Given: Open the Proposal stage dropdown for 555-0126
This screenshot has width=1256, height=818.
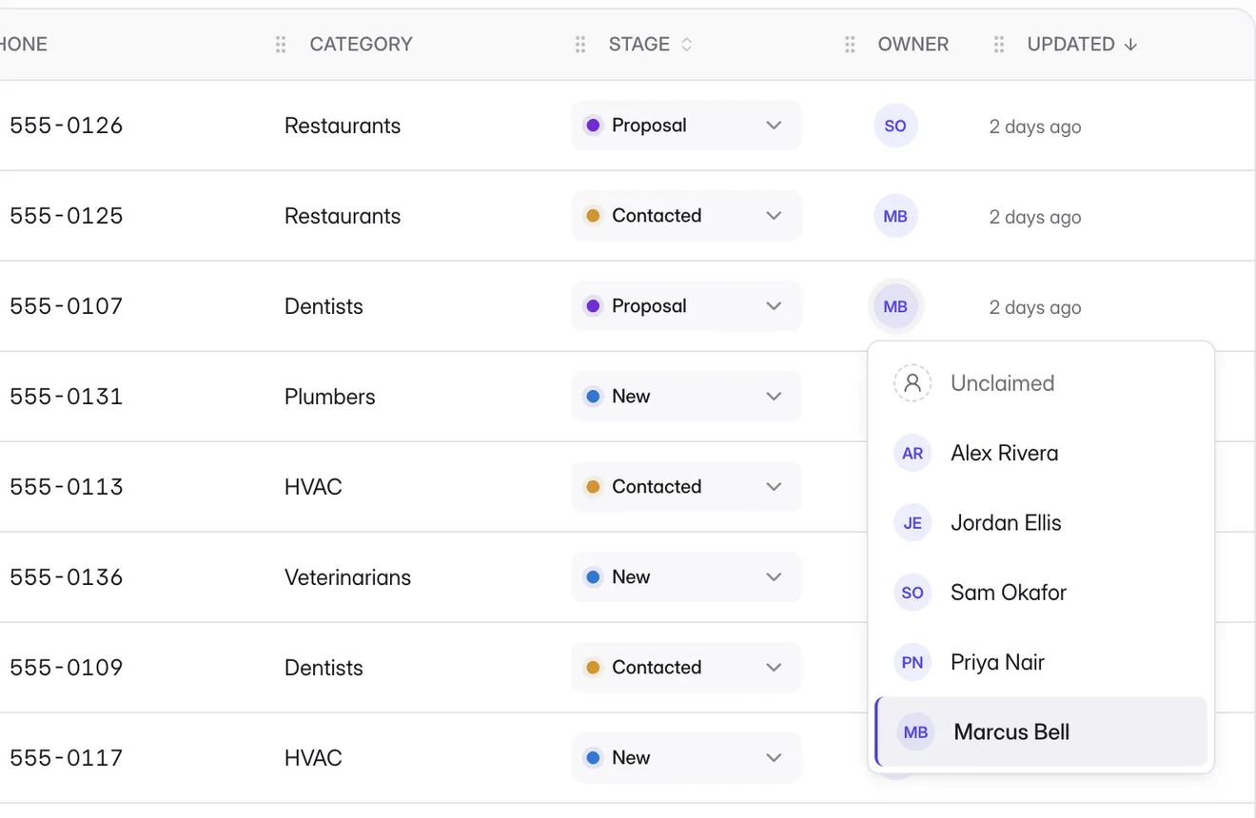Looking at the screenshot, I should coord(686,126).
